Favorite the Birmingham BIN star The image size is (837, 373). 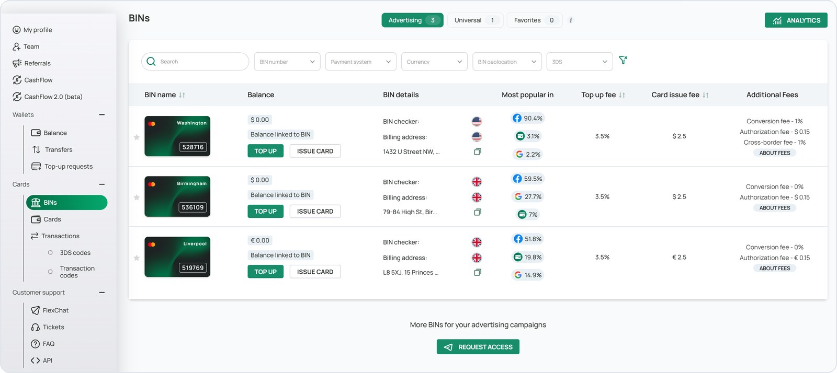coord(137,197)
